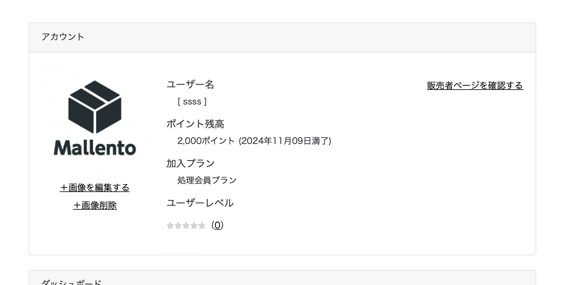Click the first star in user level rating
This screenshot has width=580, height=285.
click(x=170, y=225)
